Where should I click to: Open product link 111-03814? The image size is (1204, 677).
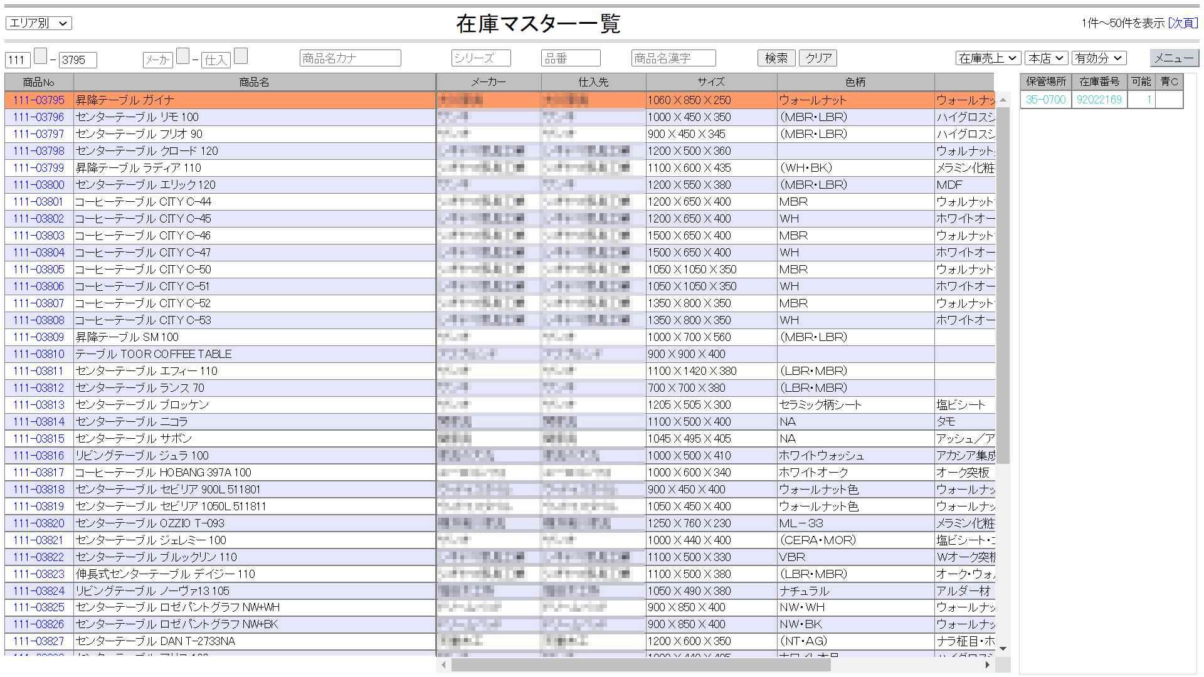click(x=39, y=422)
